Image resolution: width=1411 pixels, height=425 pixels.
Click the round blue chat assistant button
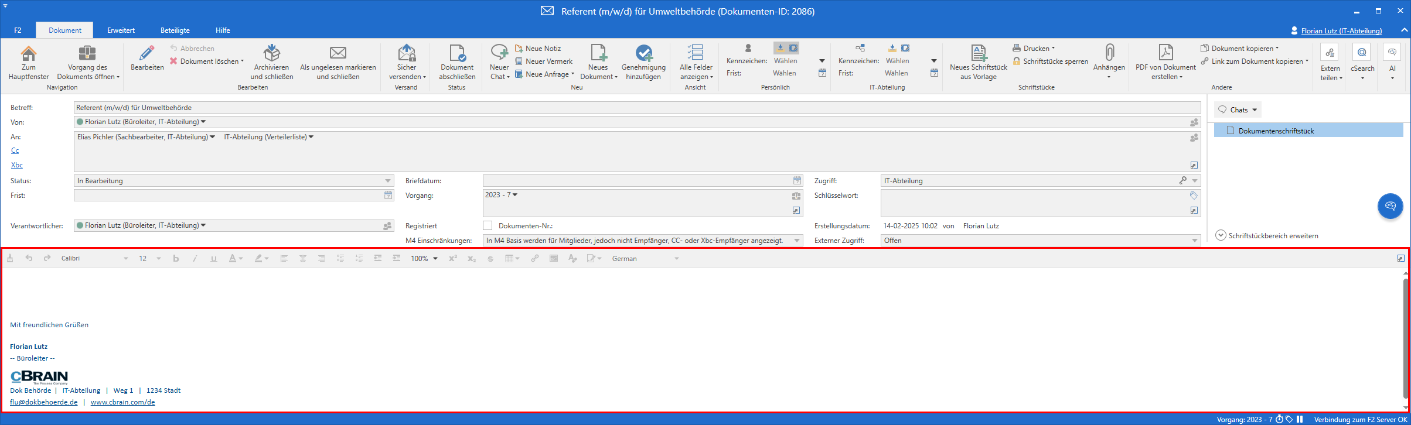(1390, 206)
